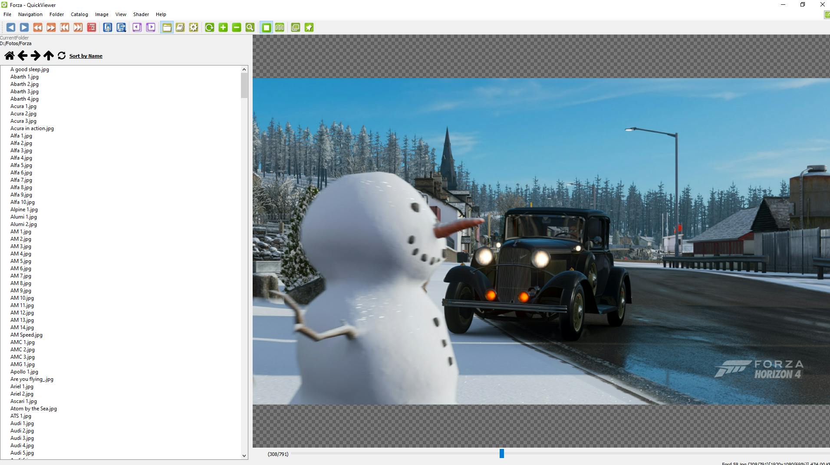This screenshot has height=465, width=830.
Task: Open options with the gear icon
Action: 194,27
